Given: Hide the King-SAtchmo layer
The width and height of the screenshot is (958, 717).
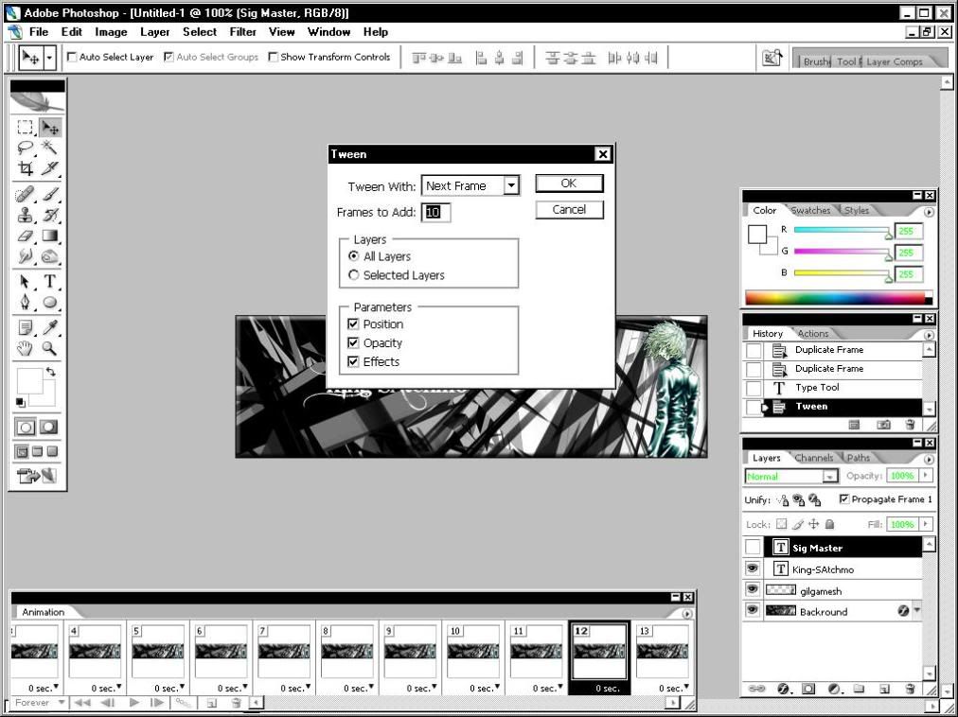Looking at the screenshot, I should [x=753, y=569].
